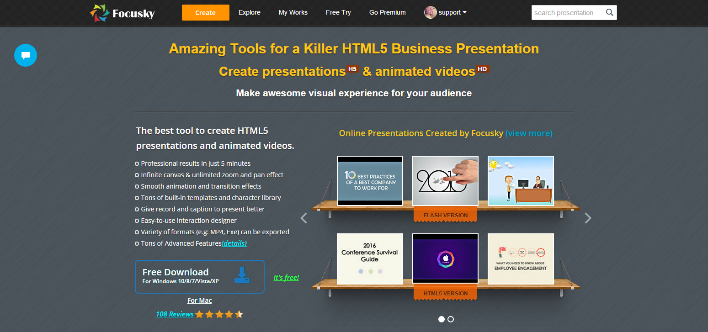Click 'Professional results in just 5 minutes'
Viewport: 708px width, 332px height.
pos(196,163)
